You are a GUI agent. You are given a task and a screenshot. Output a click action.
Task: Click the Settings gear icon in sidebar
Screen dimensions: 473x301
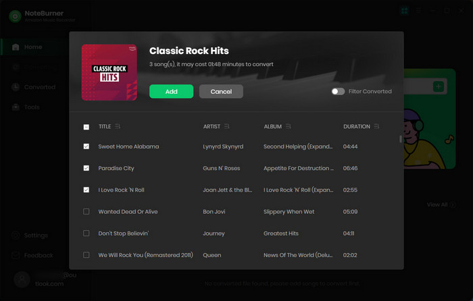click(x=16, y=236)
